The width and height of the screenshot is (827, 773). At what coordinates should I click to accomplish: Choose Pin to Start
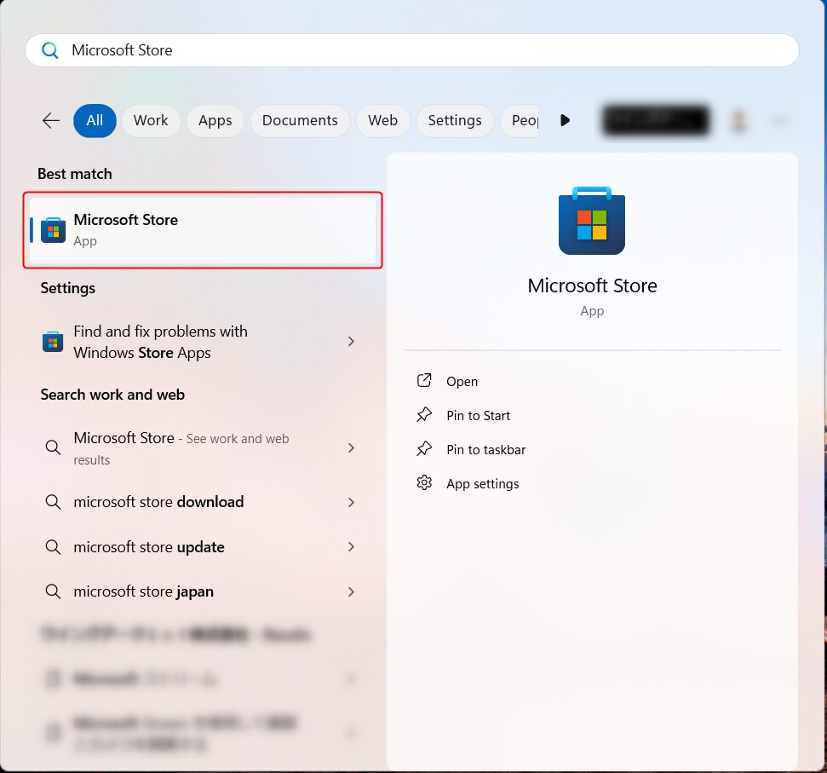click(592, 415)
